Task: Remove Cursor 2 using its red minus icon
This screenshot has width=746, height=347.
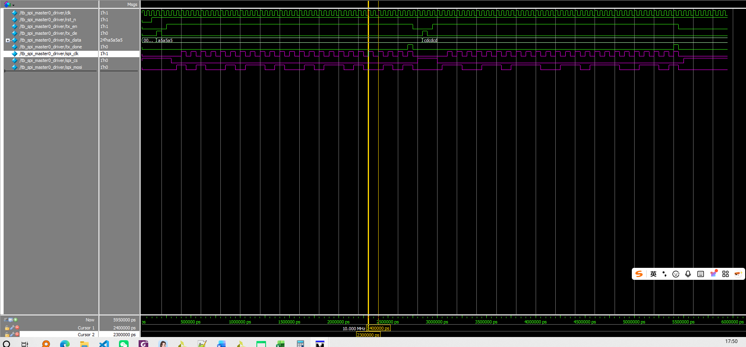Action: (17, 334)
